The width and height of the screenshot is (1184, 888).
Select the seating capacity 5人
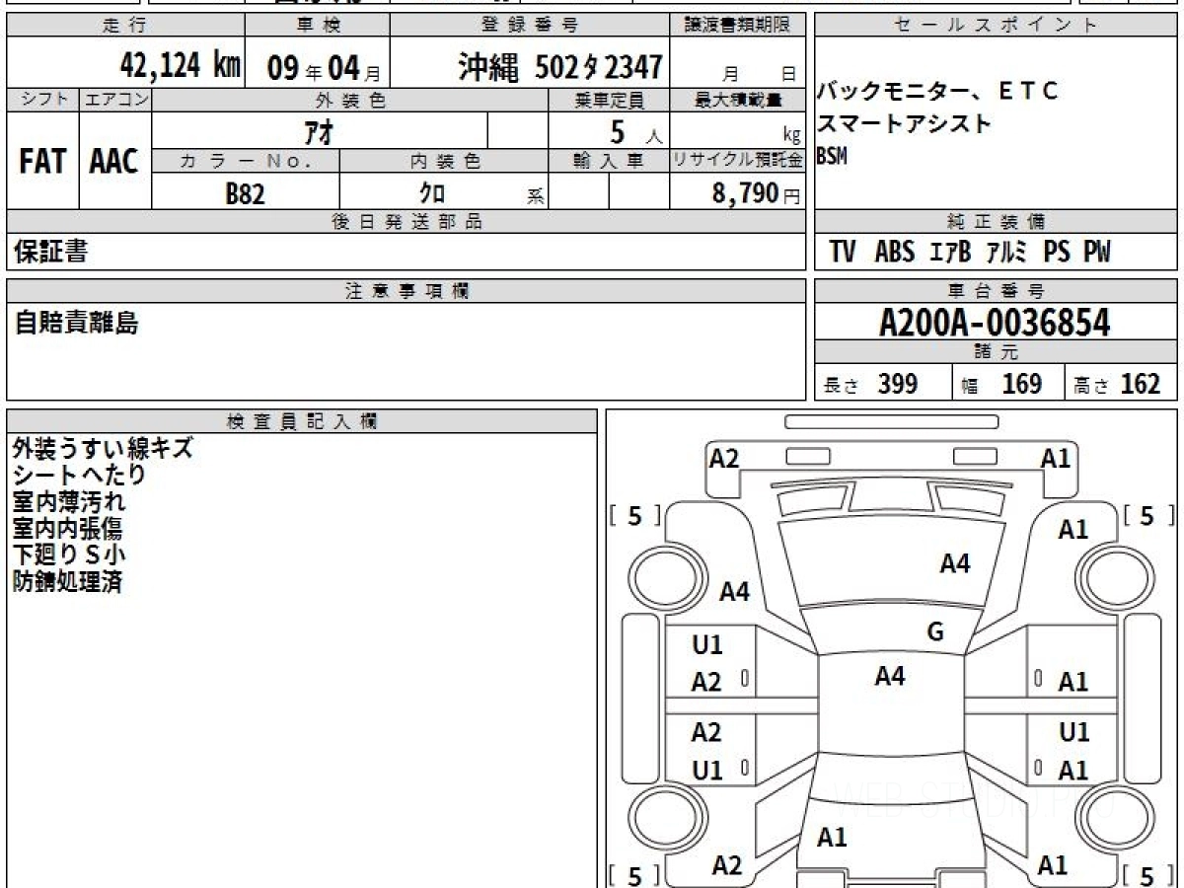(636, 132)
